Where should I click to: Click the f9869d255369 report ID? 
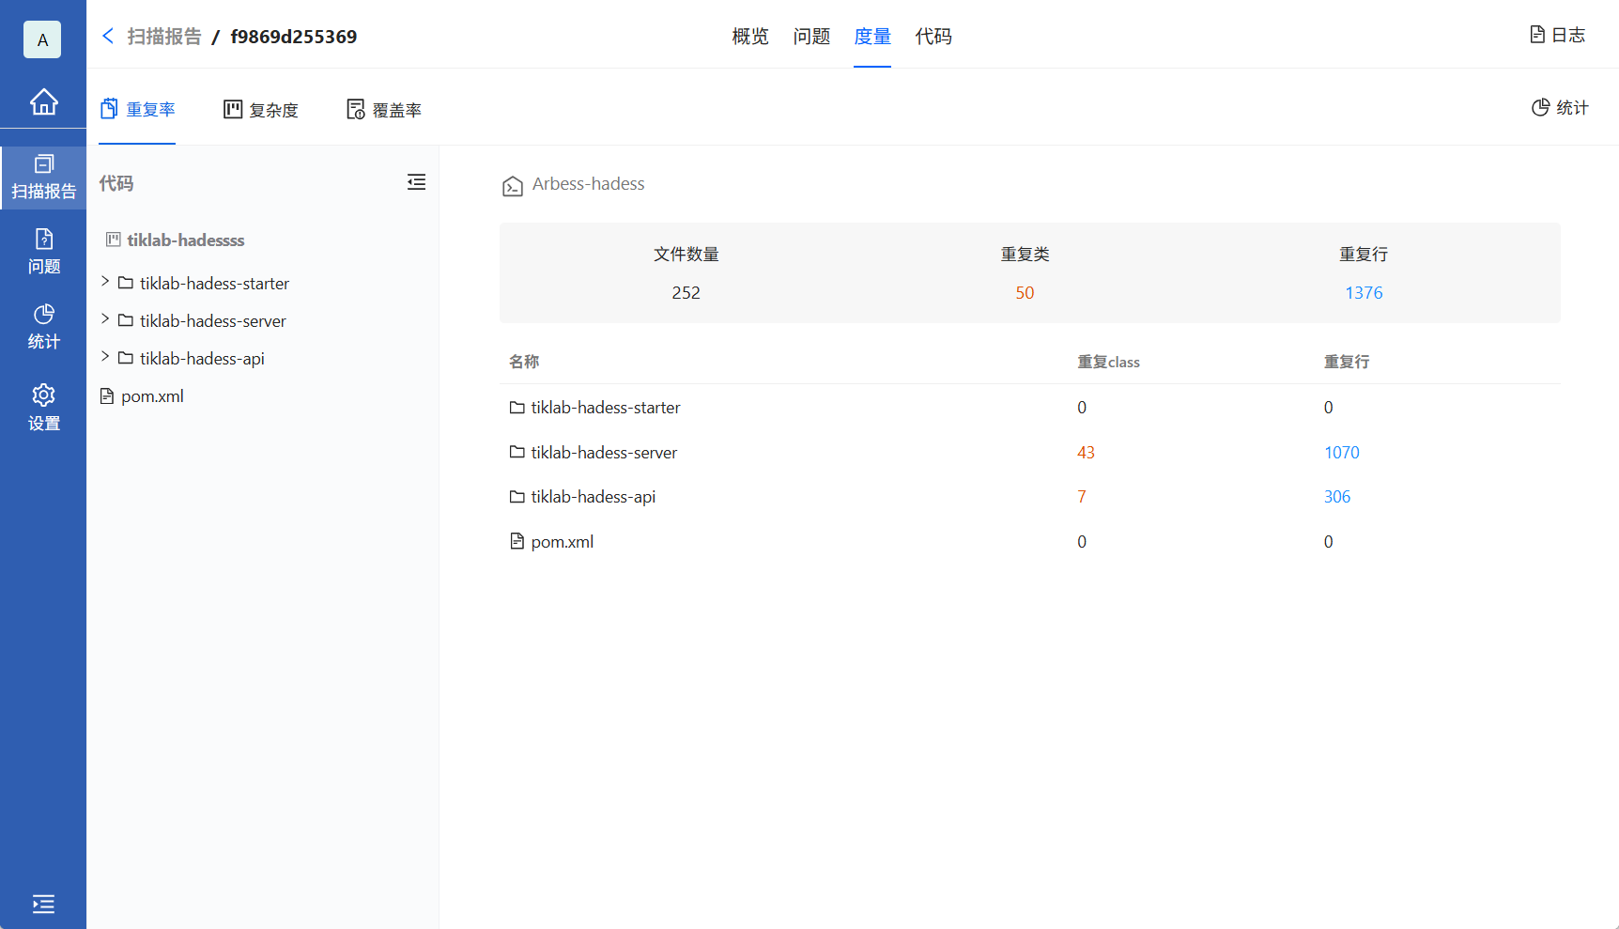(294, 36)
